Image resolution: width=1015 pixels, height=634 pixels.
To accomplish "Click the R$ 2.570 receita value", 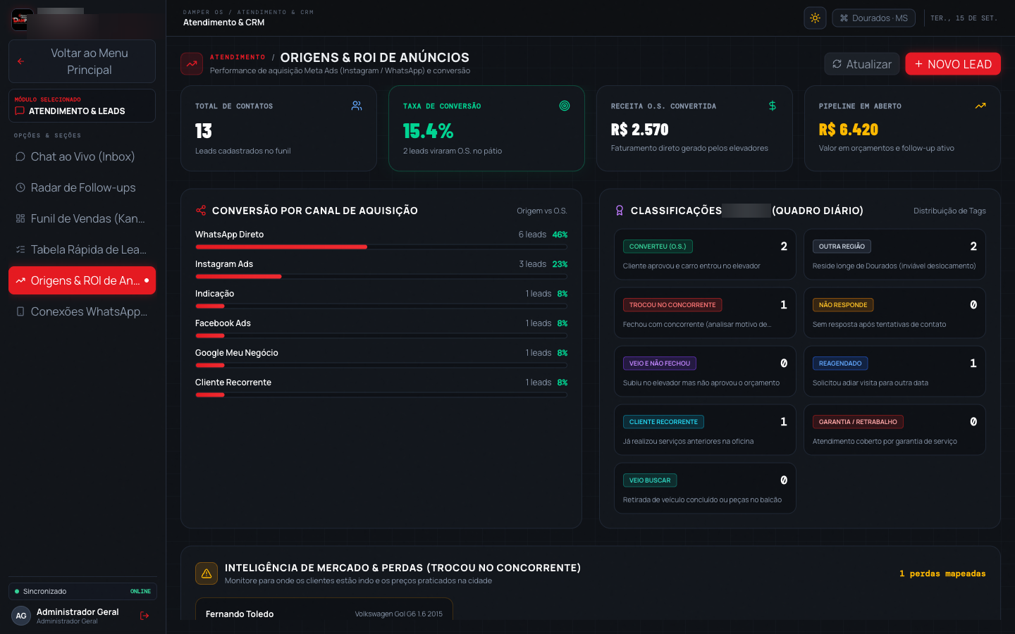I will (640, 130).
